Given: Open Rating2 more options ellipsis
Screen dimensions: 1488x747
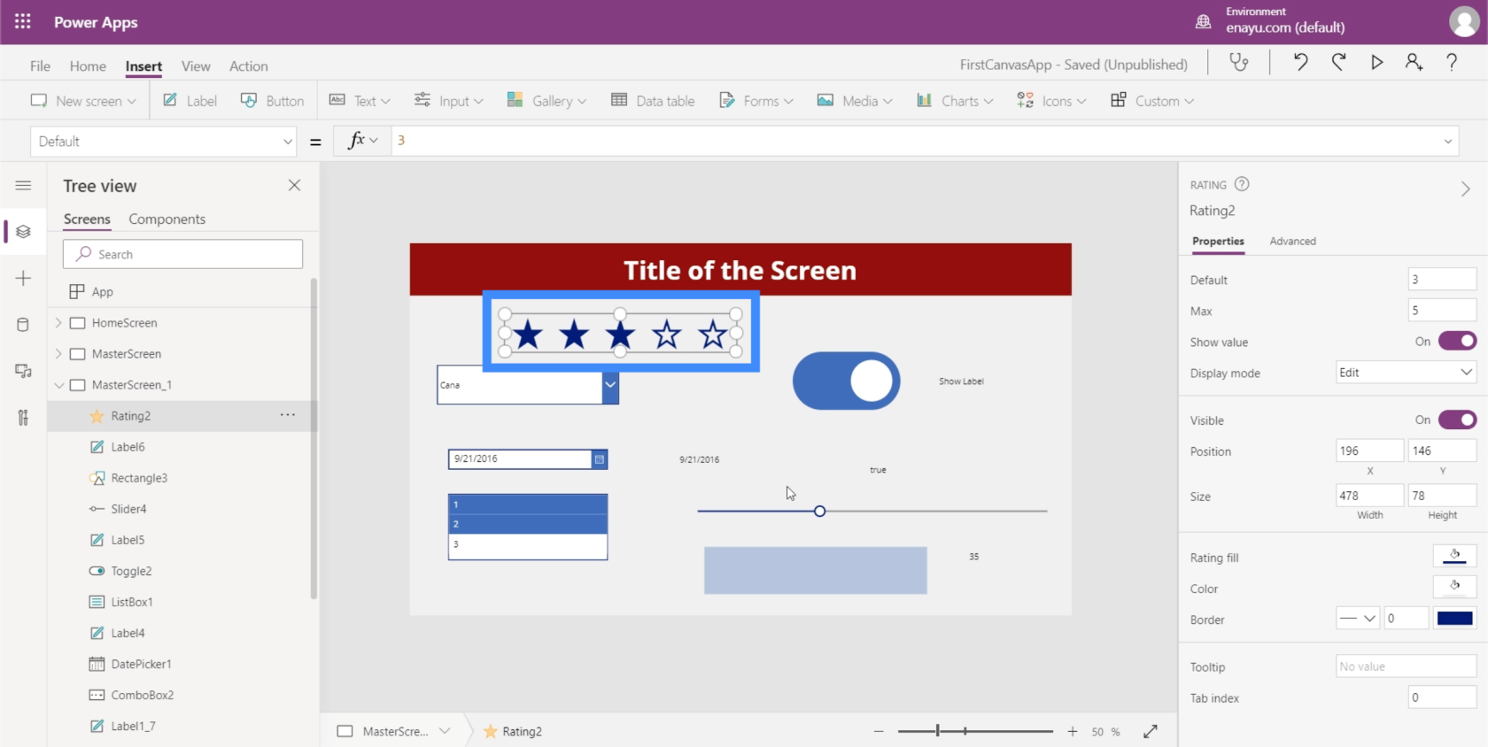Looking at the screenshot, I should coord(288,415).
